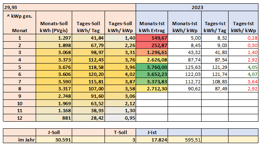This screenshot has height=158, width=263.
Task: Click the Tages-Ist kWh/ Tag value 121,74
Action: [215, 74]
